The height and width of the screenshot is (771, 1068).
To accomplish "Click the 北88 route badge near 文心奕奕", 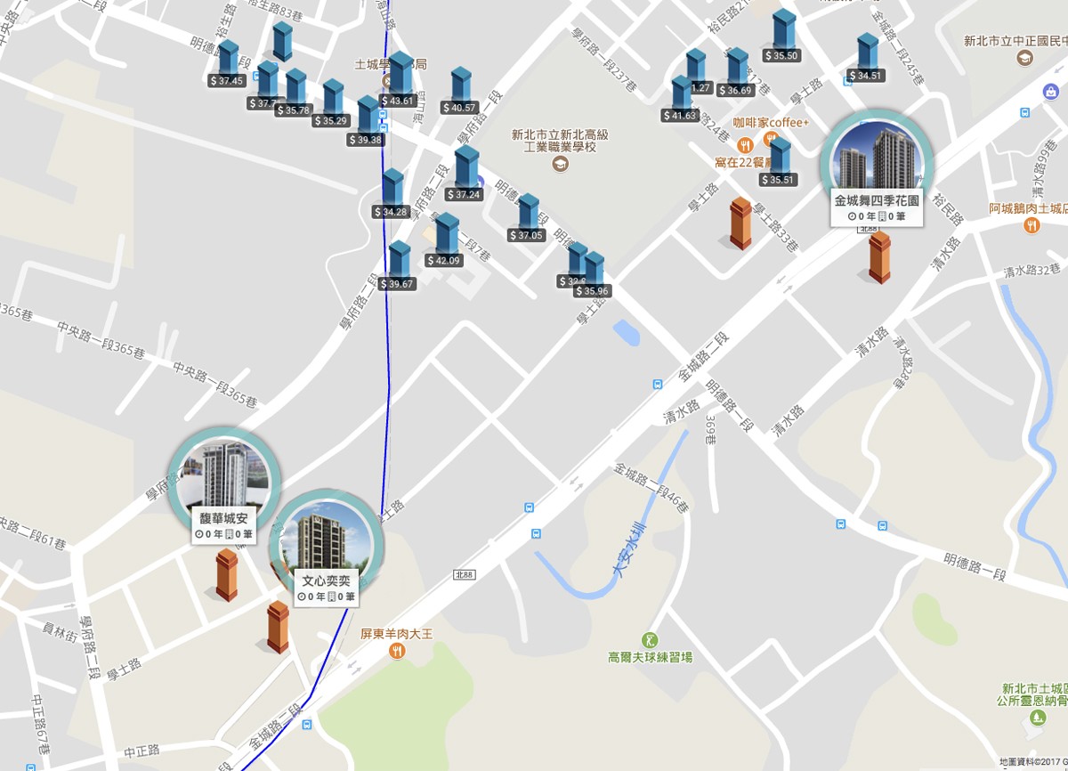I will (465, 575).
